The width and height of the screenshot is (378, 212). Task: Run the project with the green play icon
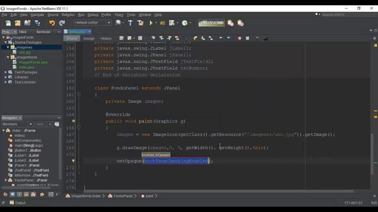(151, 23)
